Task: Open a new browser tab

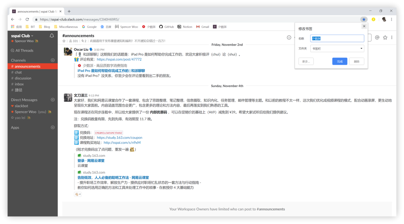Action: [69, 11]
